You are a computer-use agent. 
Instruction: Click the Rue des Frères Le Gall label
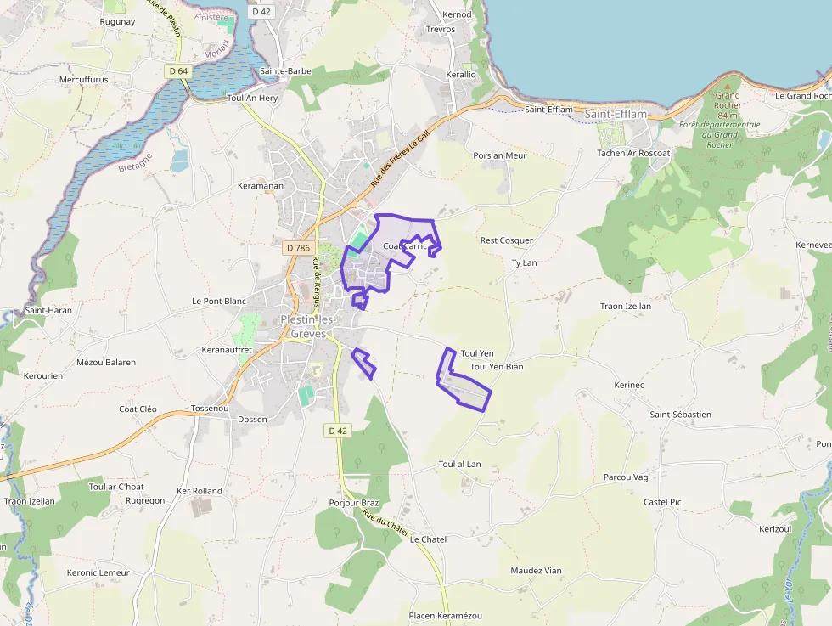[x=400, y=159]
